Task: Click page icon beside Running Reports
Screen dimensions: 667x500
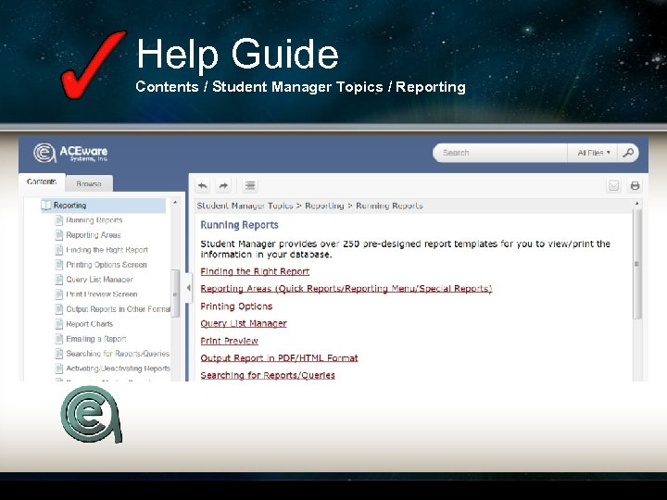Action: [59, 220]
